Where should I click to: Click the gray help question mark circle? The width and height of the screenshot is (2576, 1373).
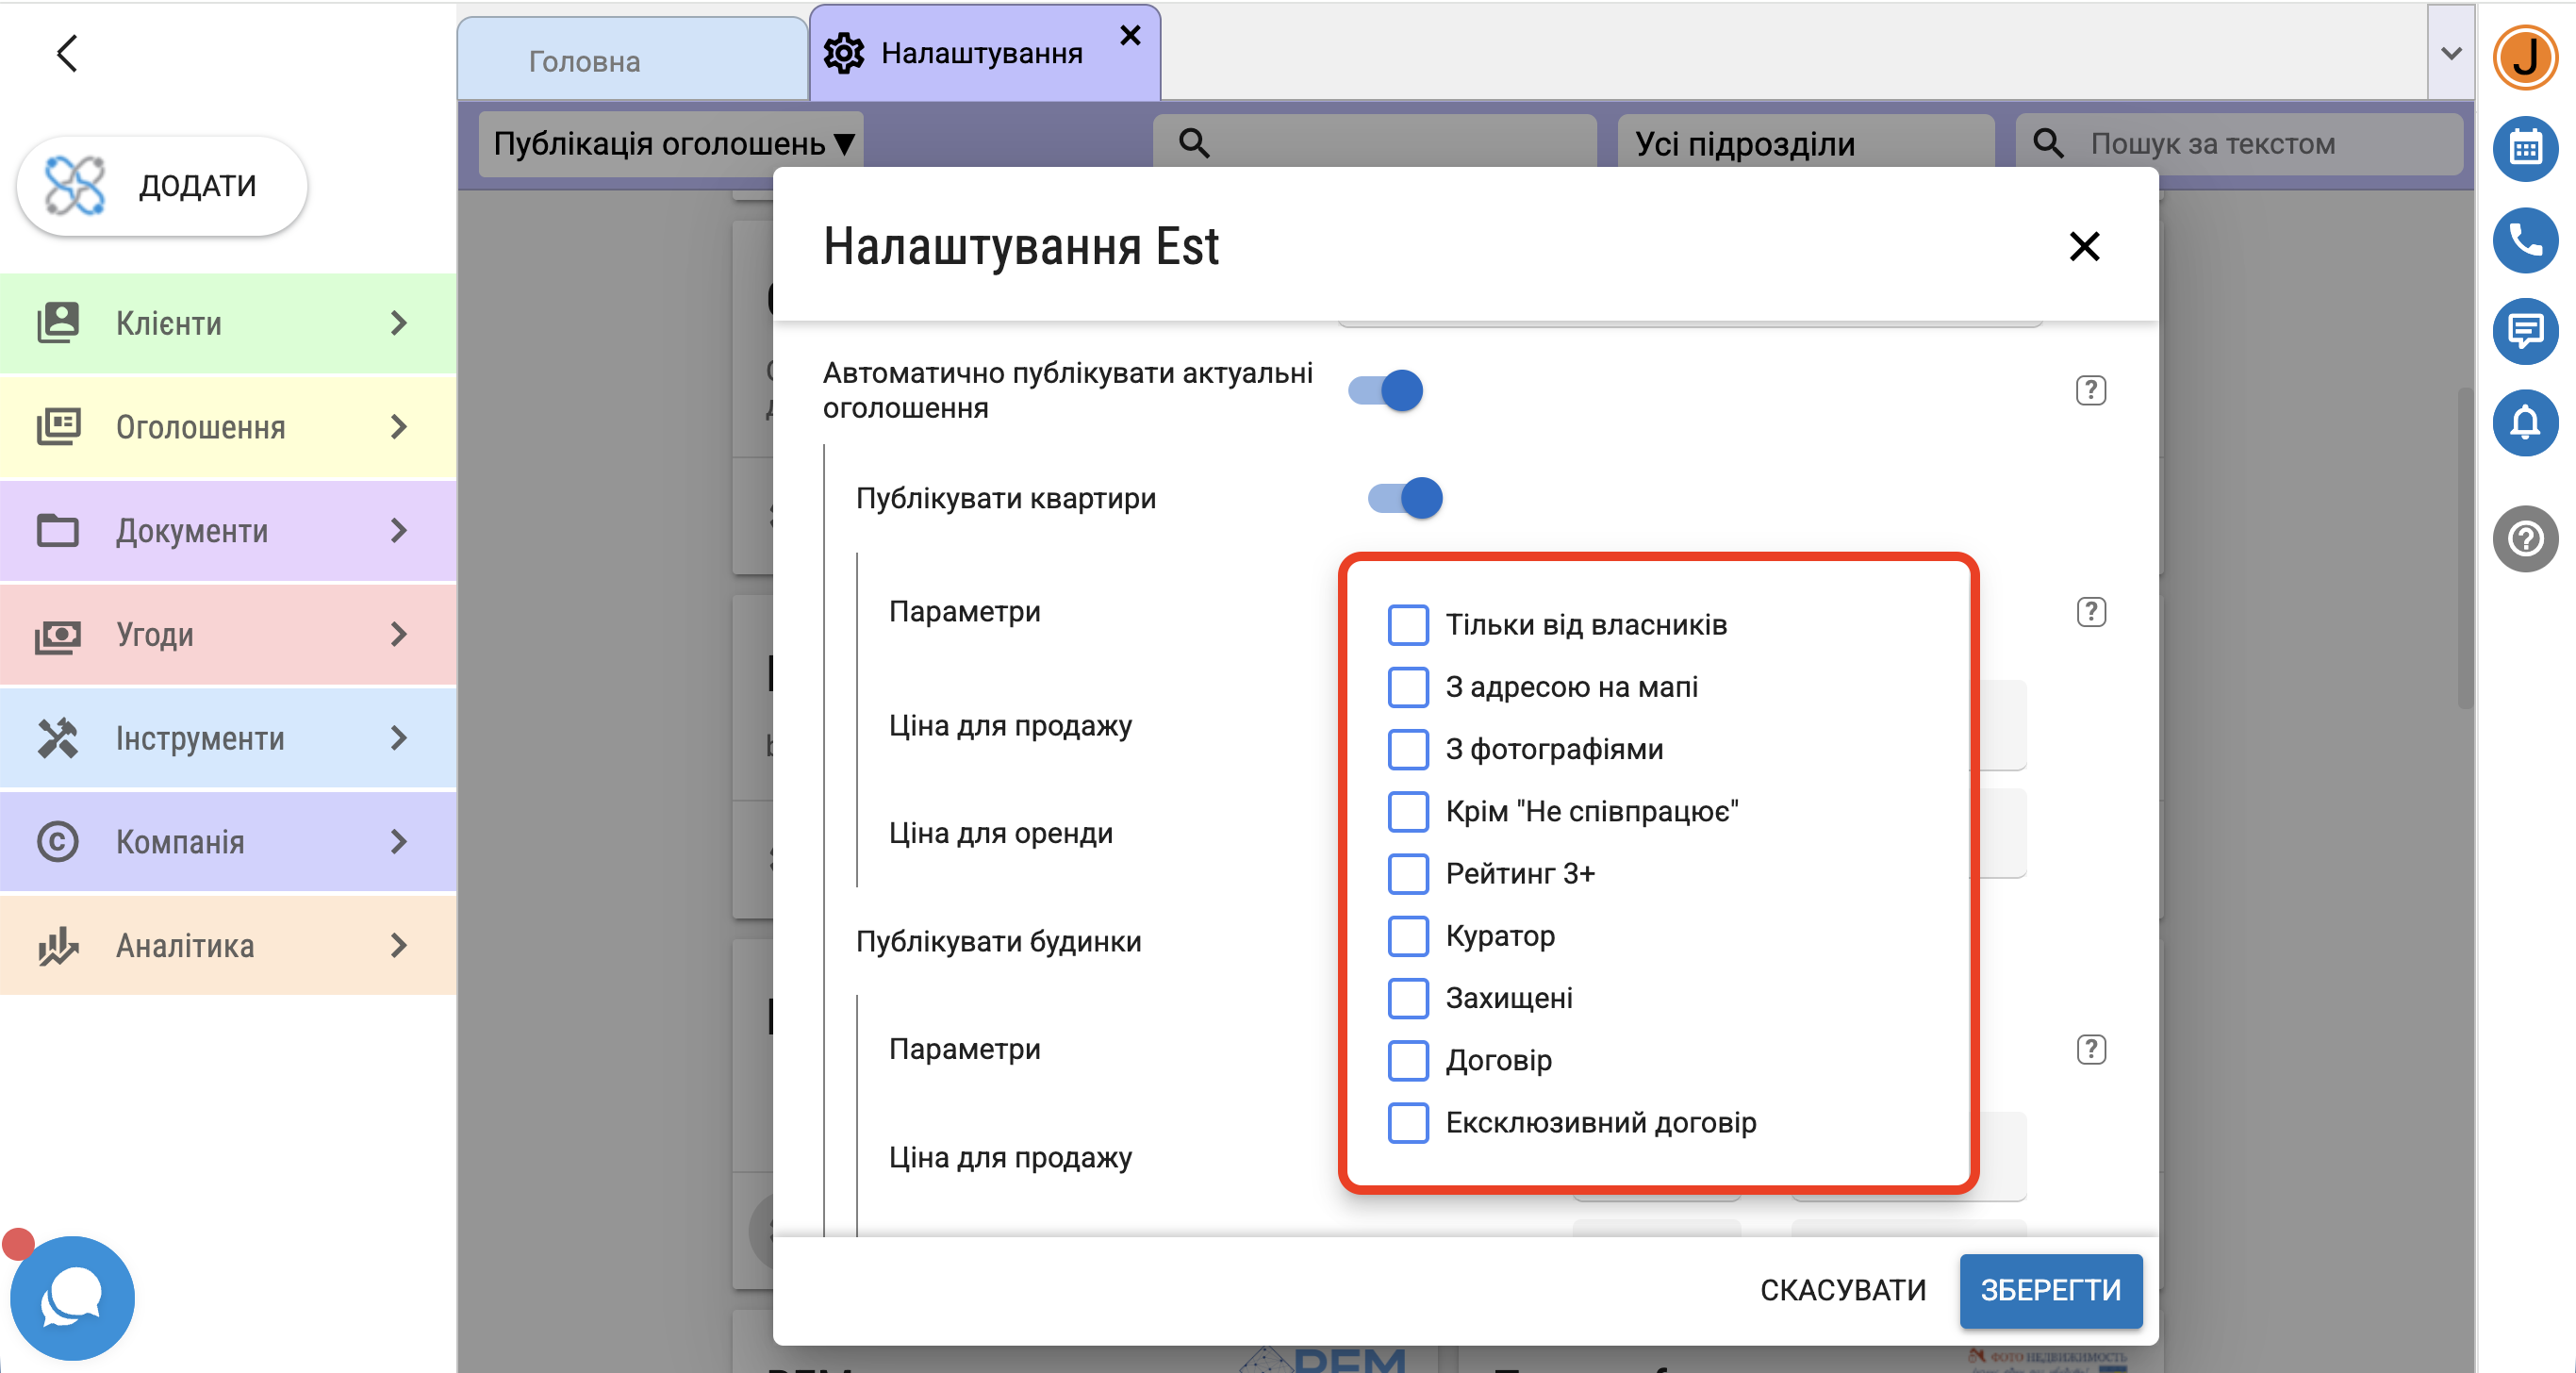tap(2525, 539)
